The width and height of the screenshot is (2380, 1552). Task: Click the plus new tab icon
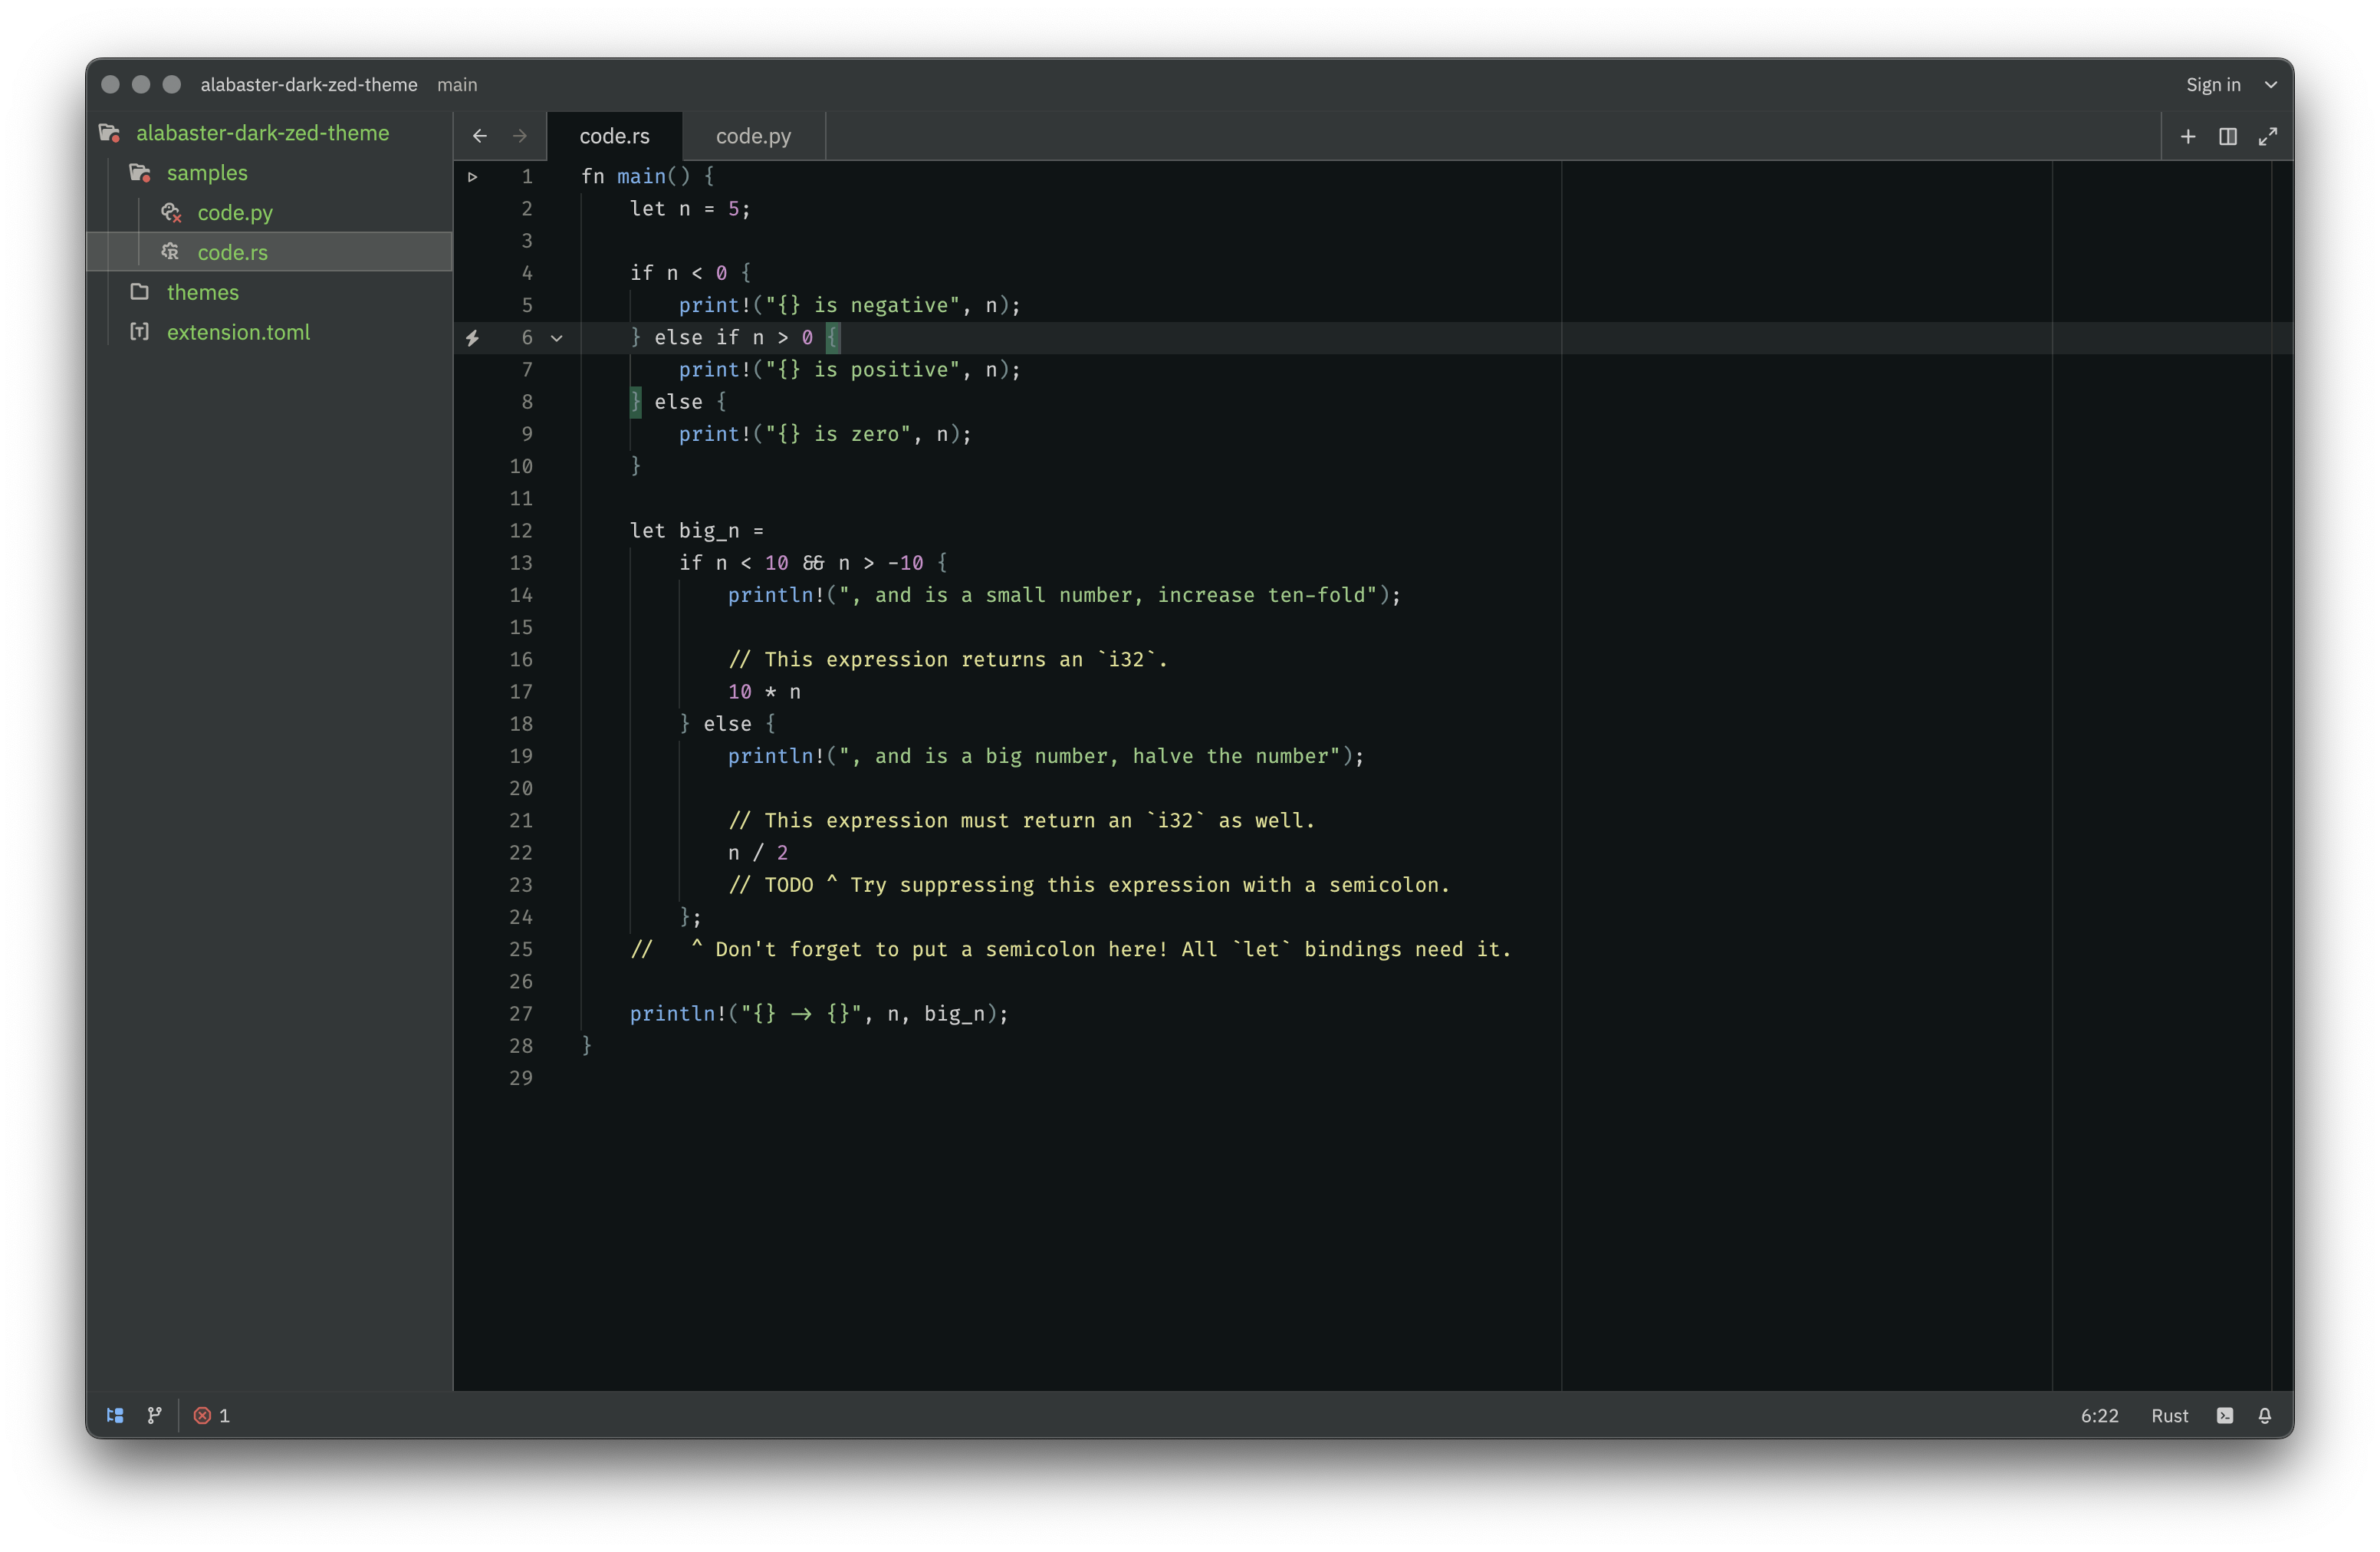pos(2188,136)
